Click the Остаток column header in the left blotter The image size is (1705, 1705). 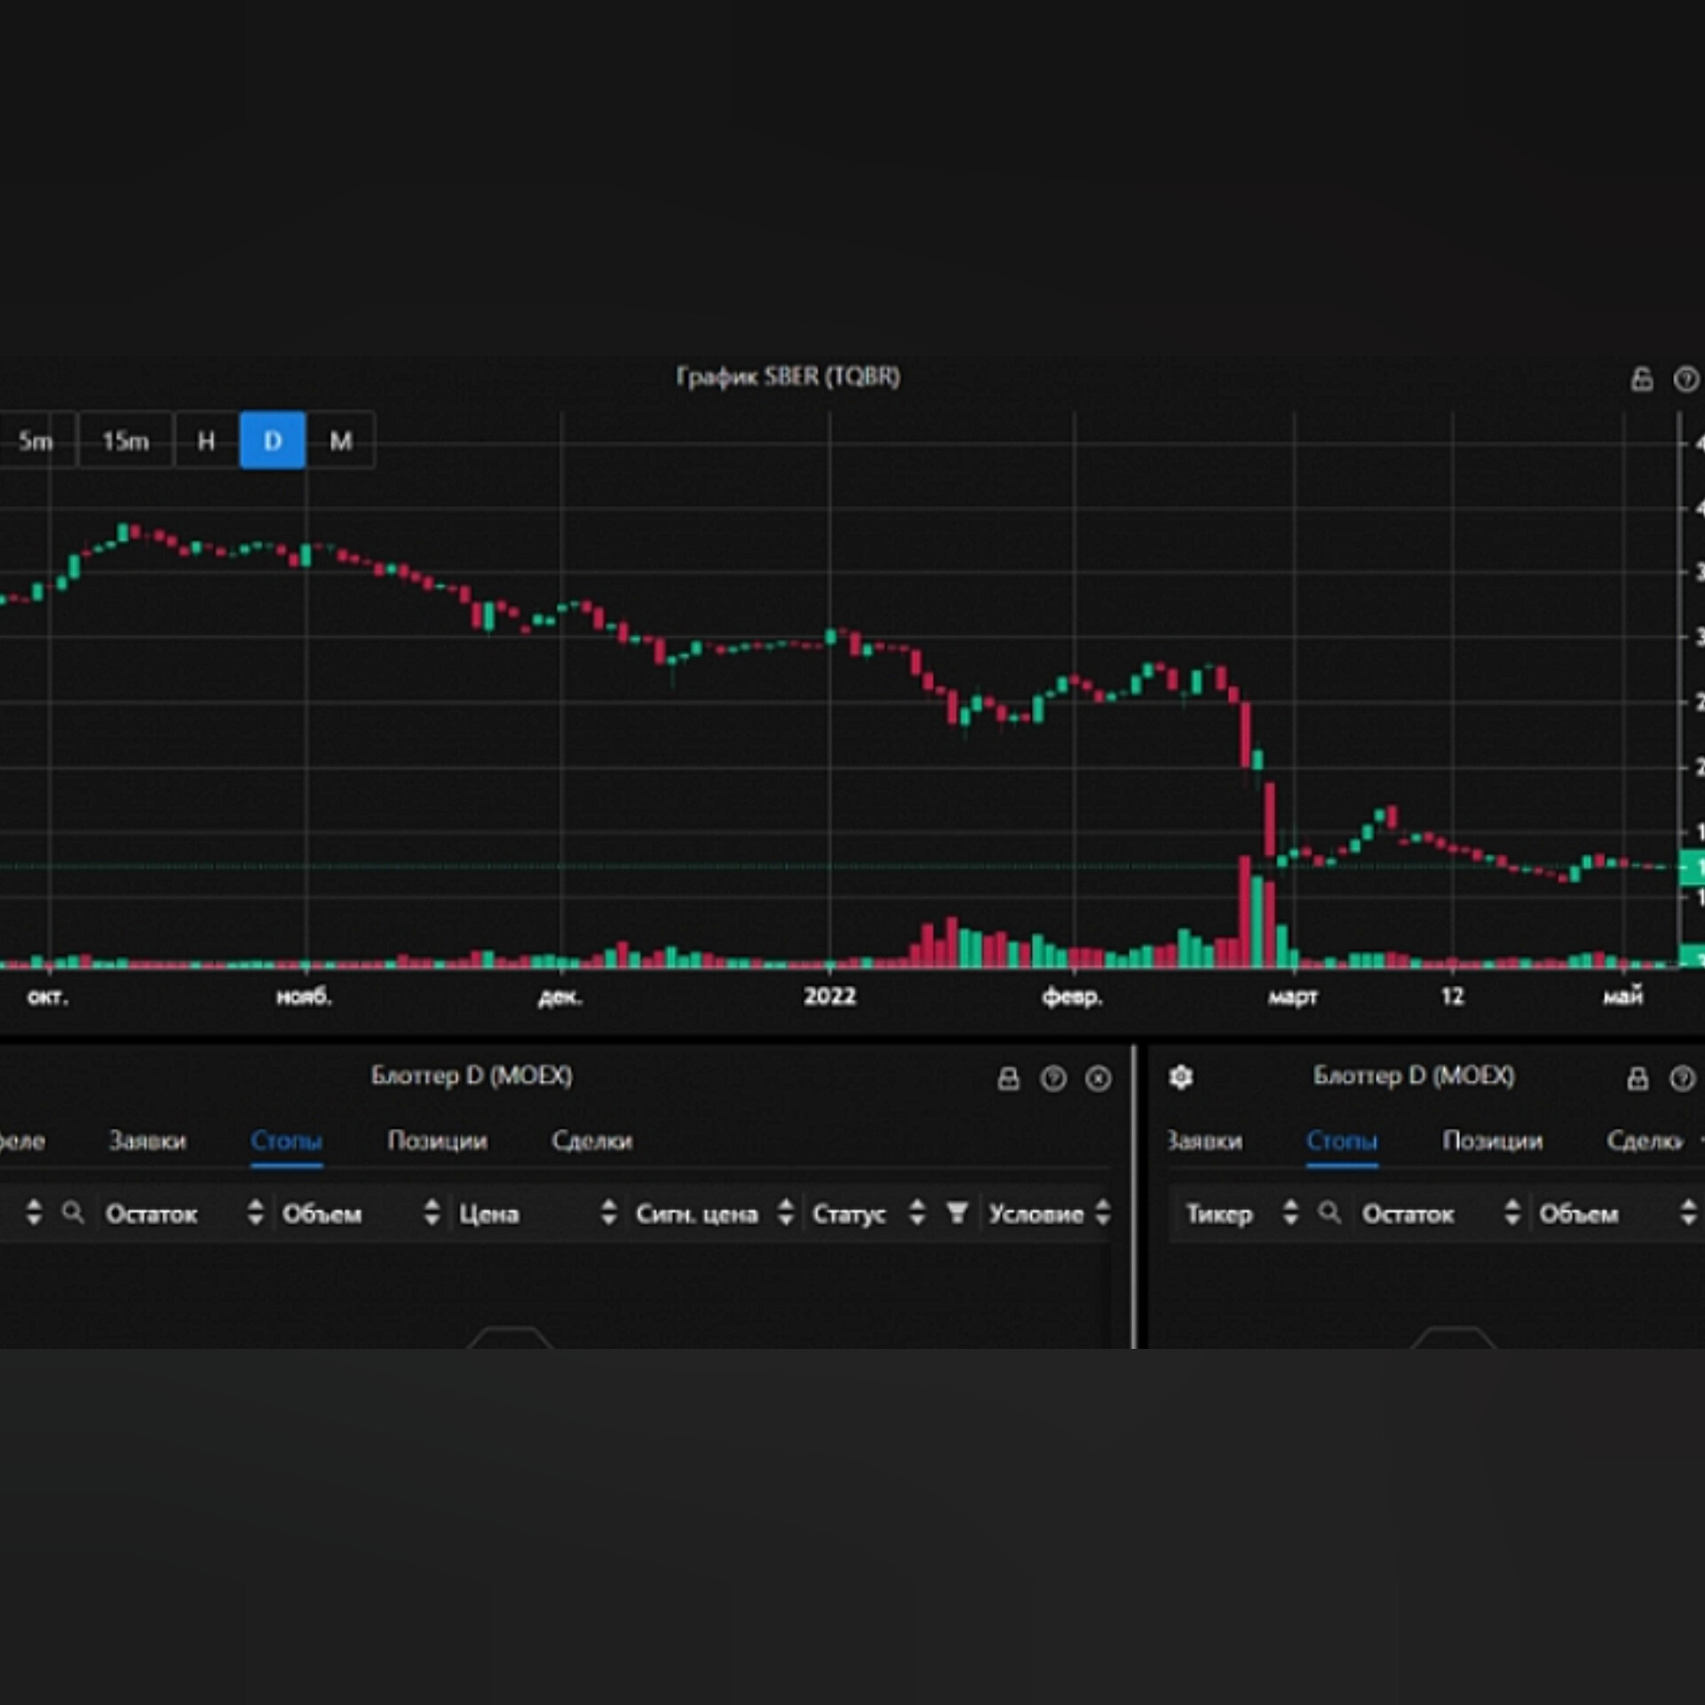click(x=151, y=1214)
